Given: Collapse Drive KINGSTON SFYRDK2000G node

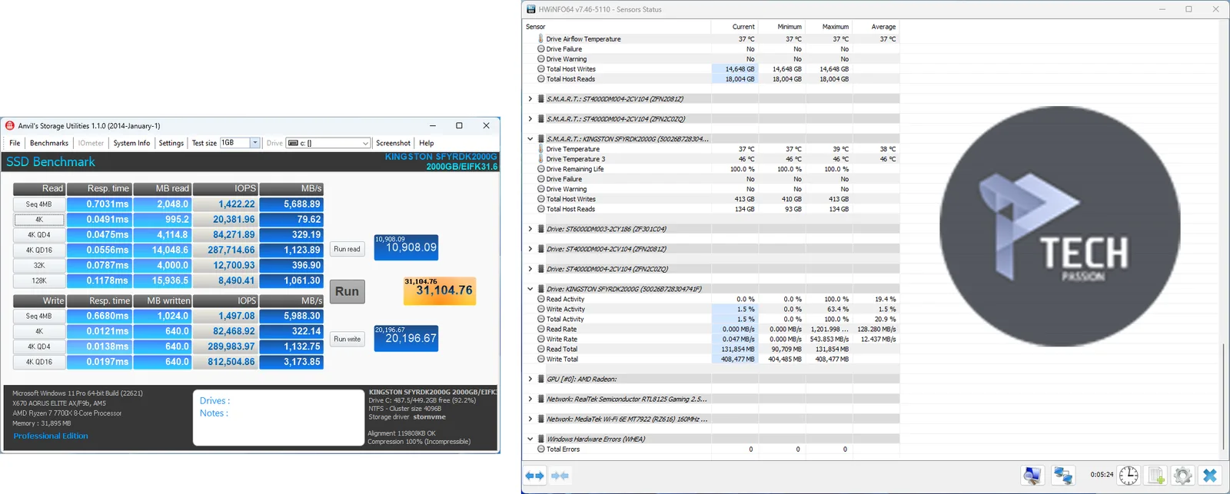Looking at the screenshot, I should tap(530, 289).
